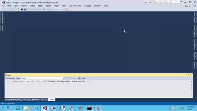Viewport: 197px width, 111px height.
Task: Click the touch keyboard tray icon
Action: (175, 108)
